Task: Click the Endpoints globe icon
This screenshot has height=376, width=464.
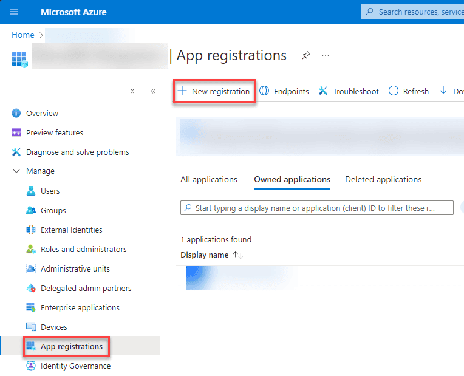Action: (265, 91)
